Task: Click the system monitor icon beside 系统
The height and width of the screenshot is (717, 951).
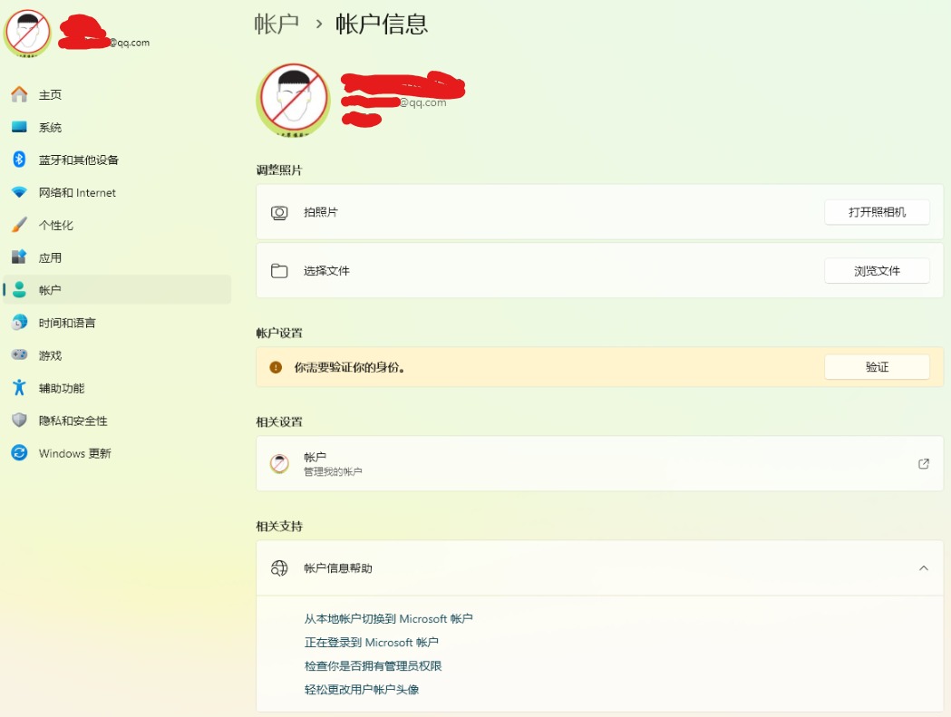Action: [x=19, y=127]
